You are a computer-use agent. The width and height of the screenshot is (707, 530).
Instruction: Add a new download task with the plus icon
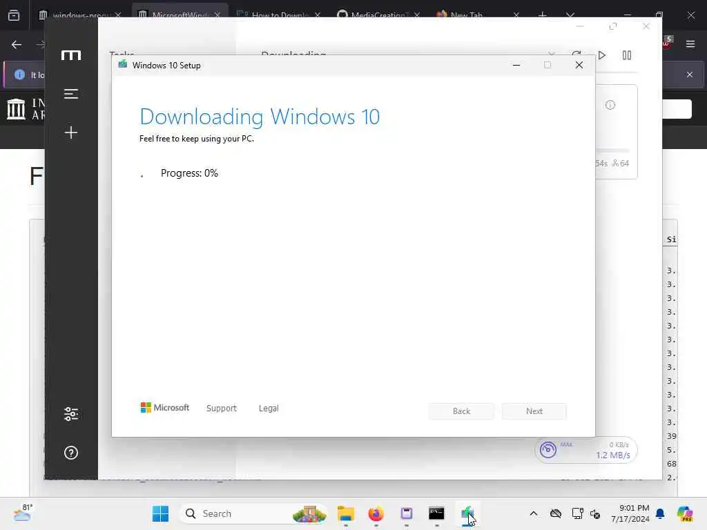[x=71, y=132]
